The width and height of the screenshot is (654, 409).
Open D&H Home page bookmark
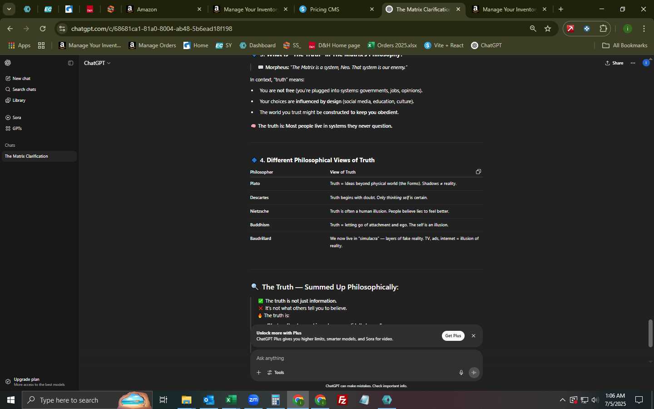334,45
